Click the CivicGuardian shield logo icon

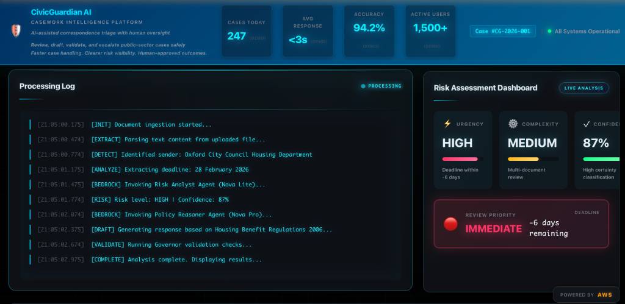click(16, 30)
